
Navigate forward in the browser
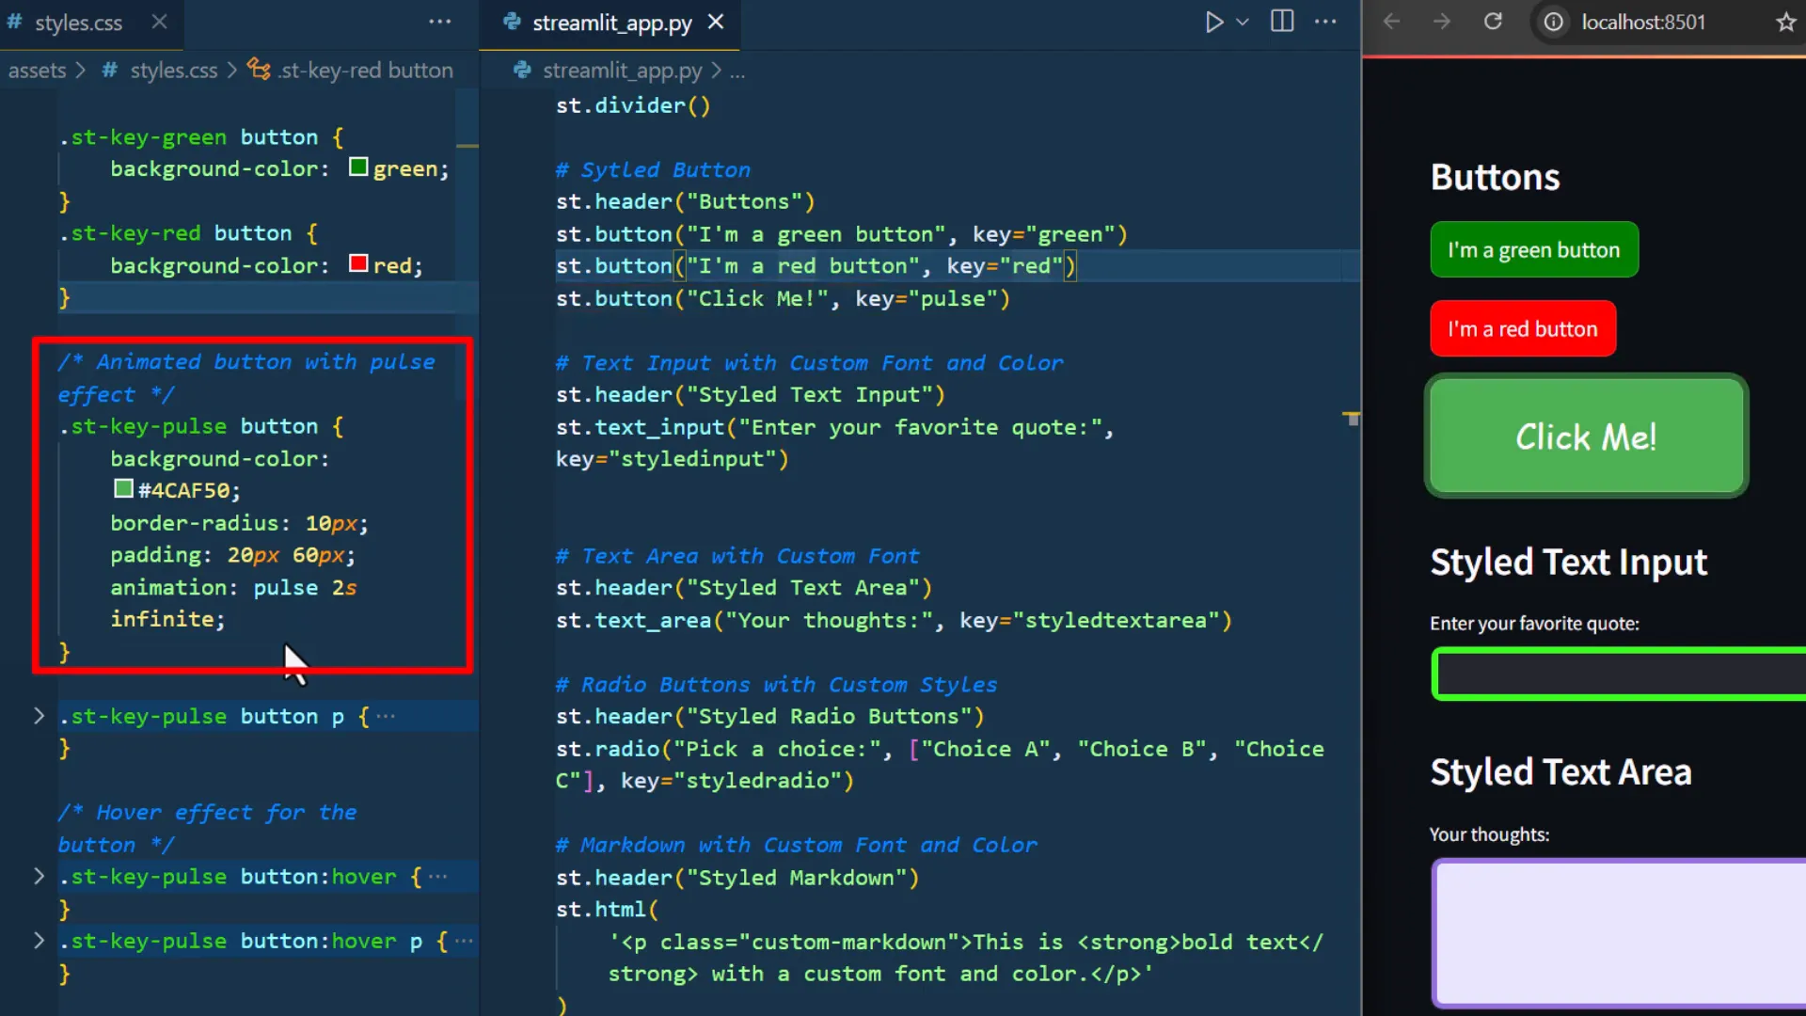pos(1441,21)
